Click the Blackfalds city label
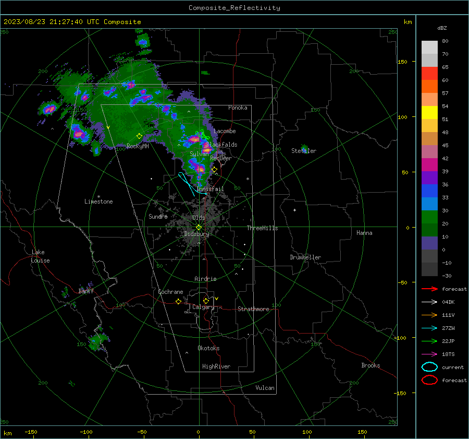Screen dimensions: 469x439 [221, 145]
